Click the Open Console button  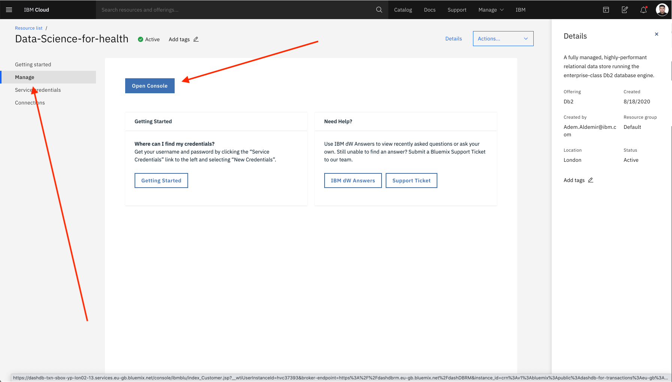(150, 86)
